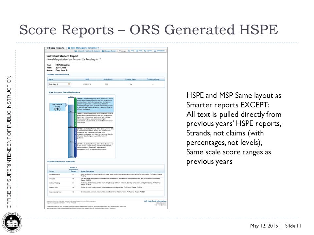
Task: Click the Slide 11 label
Action: tap(293, 226)
